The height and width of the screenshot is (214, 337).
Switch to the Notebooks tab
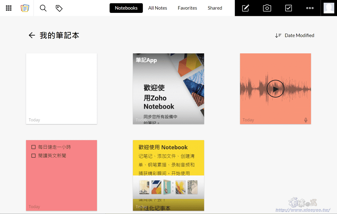[126, 8]
